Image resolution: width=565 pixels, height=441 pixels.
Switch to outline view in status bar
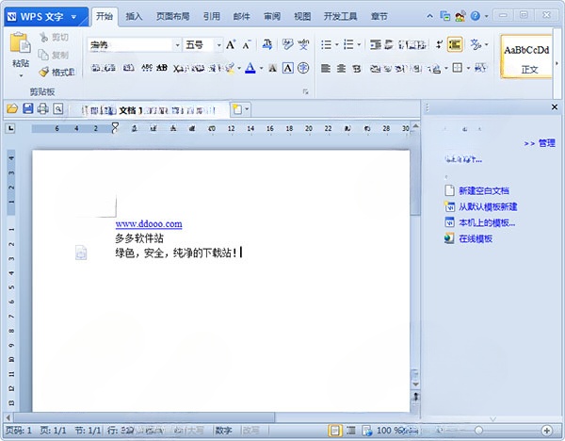351,431
